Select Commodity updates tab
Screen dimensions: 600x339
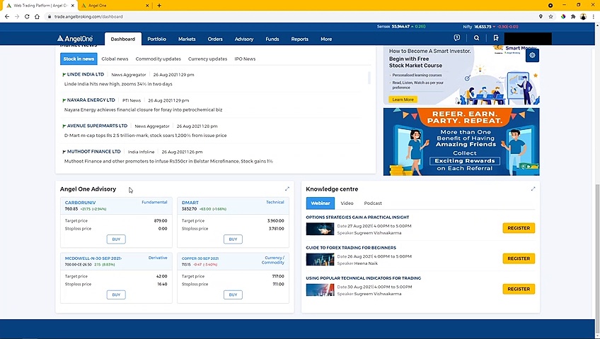158,59
